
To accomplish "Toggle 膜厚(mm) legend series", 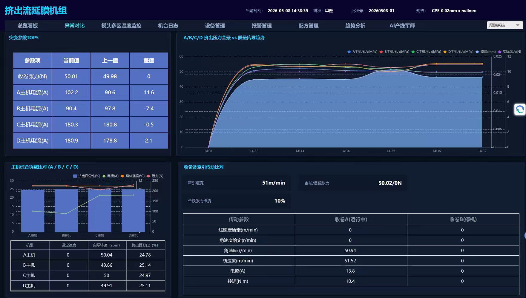I will pyautogui.click(x=485, y=52).
